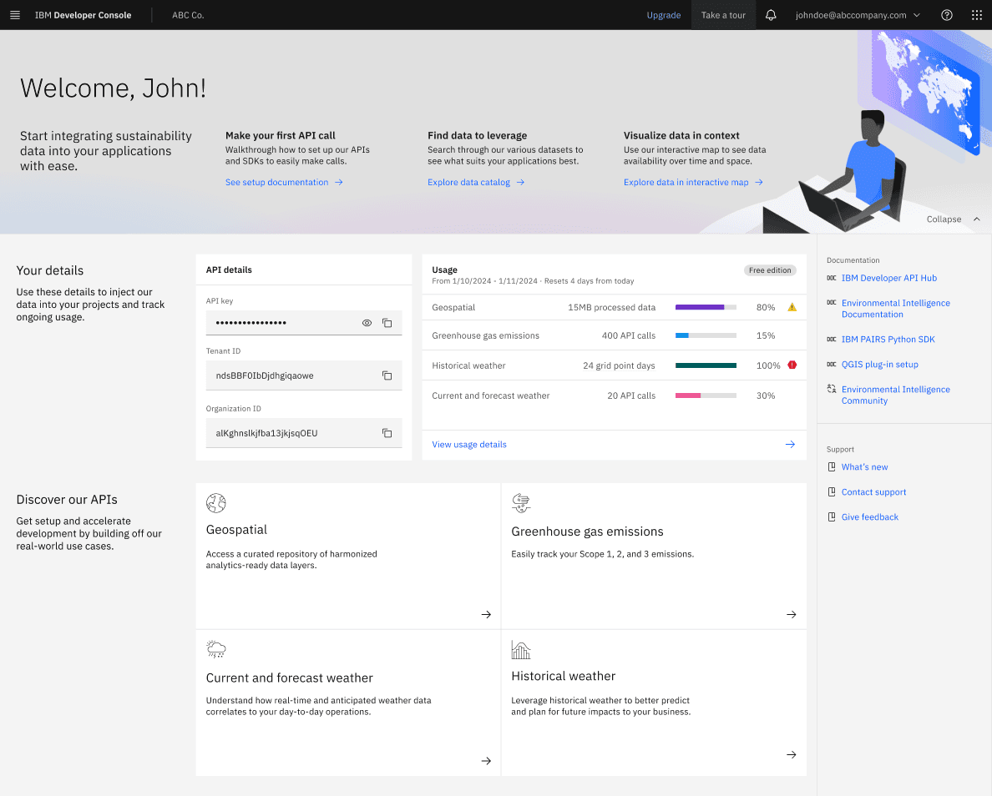Open IBM Developer API Hub documentation
992x796 pixels.
(x=889, y=278)
